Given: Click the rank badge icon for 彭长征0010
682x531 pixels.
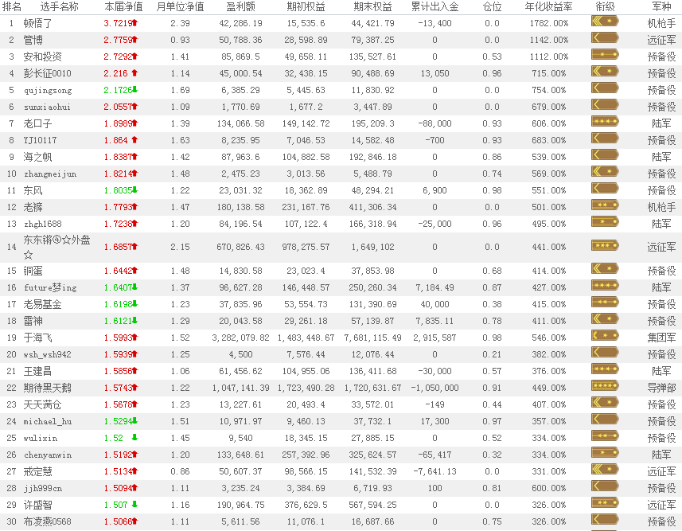Looking at the screenshot, I should [x=605, y=72].
